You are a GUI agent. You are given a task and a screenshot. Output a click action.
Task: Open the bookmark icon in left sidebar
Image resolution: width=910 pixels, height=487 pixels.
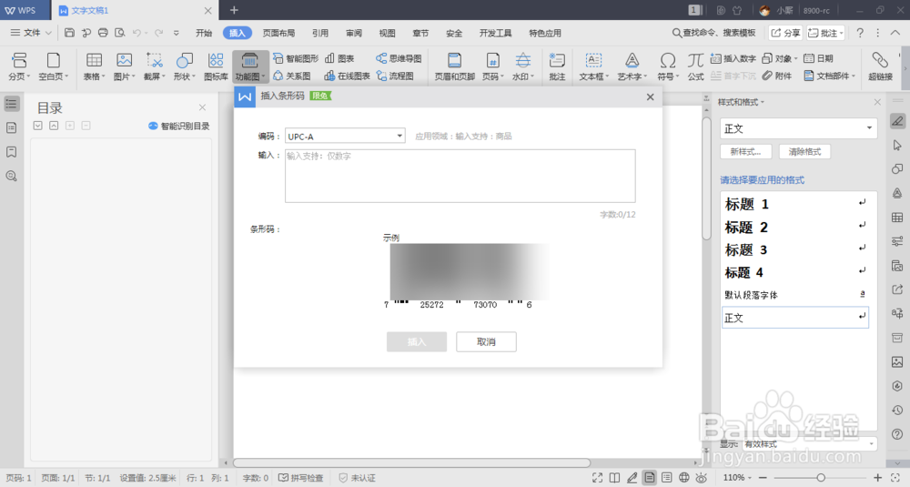point(11,151)
